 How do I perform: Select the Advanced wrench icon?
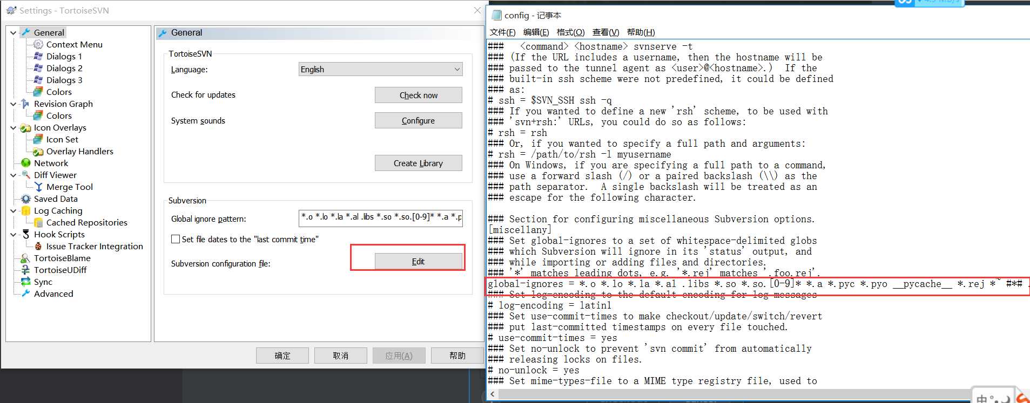click(x=25, y=293)
